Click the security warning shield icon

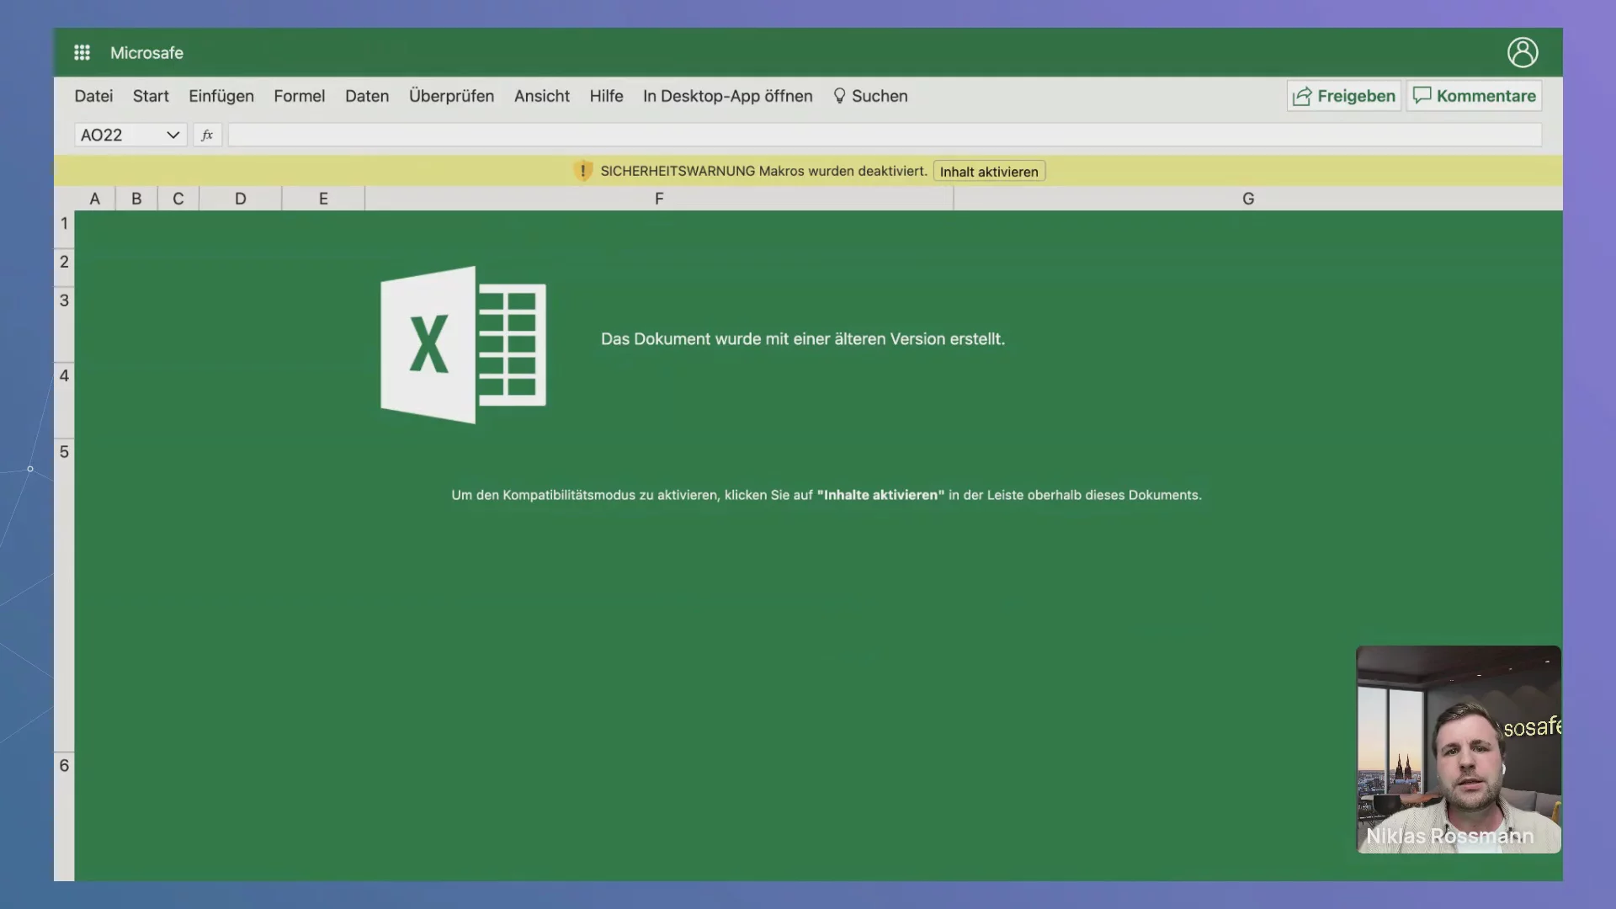[582, 171]
